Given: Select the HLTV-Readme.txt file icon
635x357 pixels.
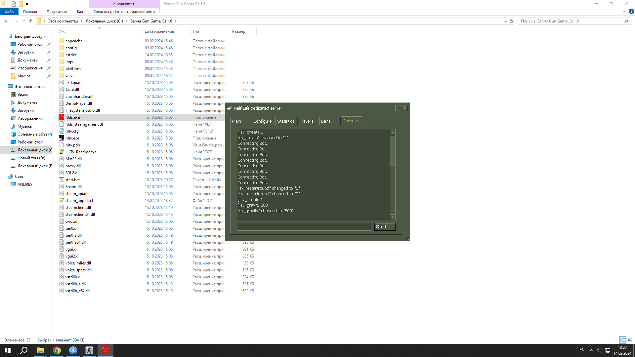Looking at the screenshot, I should coord(62,152).
